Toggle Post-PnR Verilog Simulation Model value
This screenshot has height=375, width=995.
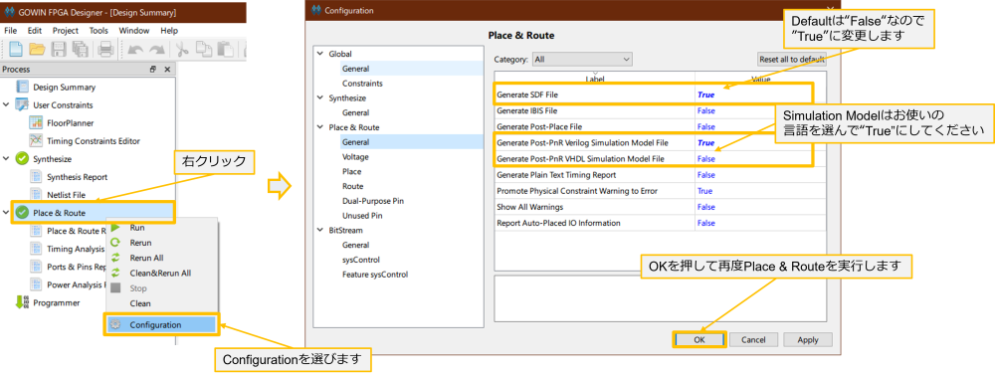pyautogui.click(x=705, y=143)
